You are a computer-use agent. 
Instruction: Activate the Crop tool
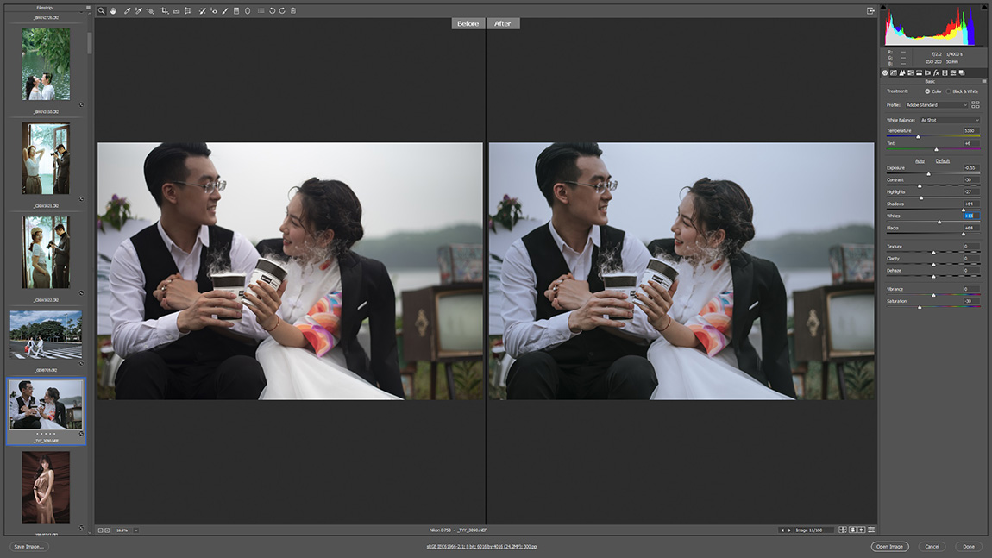(x=164, y=11)
